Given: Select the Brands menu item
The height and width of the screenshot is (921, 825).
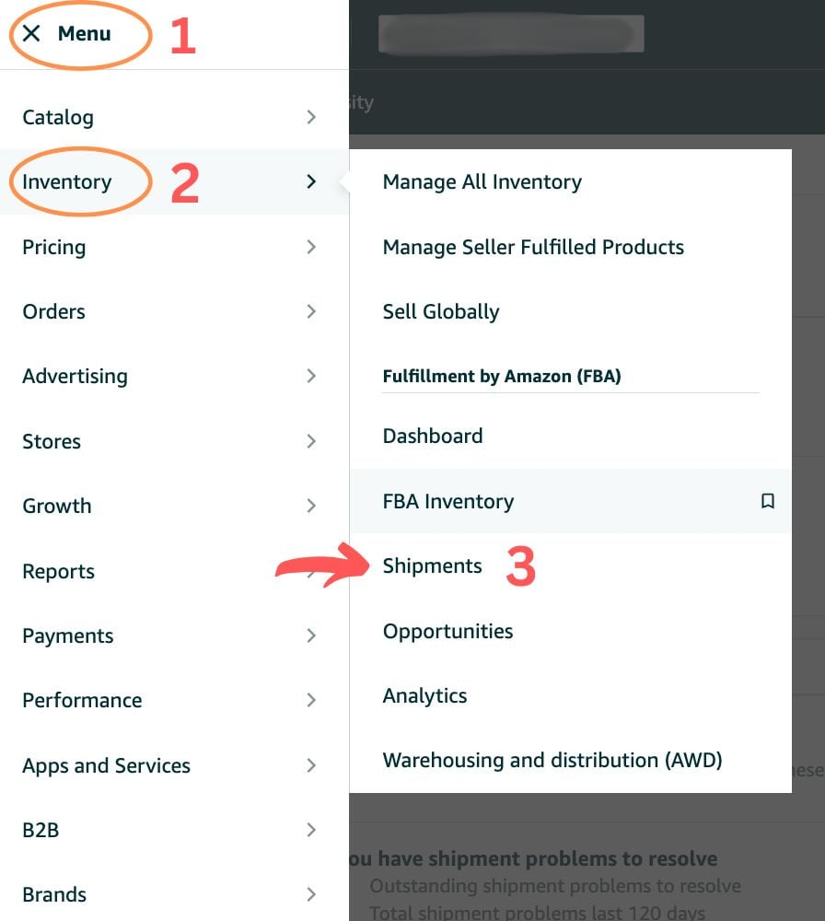Looking at the screenshot, I should pos(54,894).
